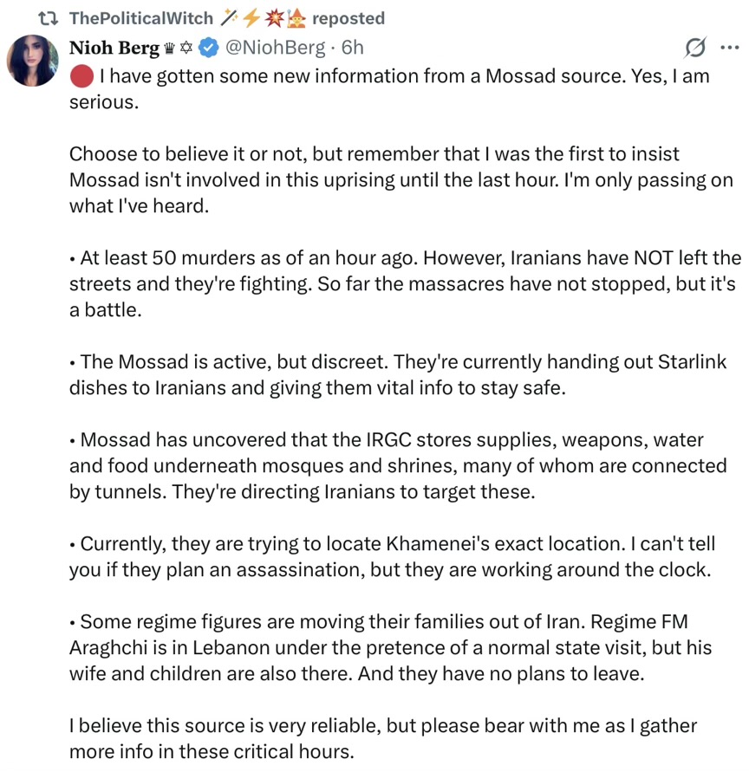Click the paragraph about Khamenei's location

(401, 557)
